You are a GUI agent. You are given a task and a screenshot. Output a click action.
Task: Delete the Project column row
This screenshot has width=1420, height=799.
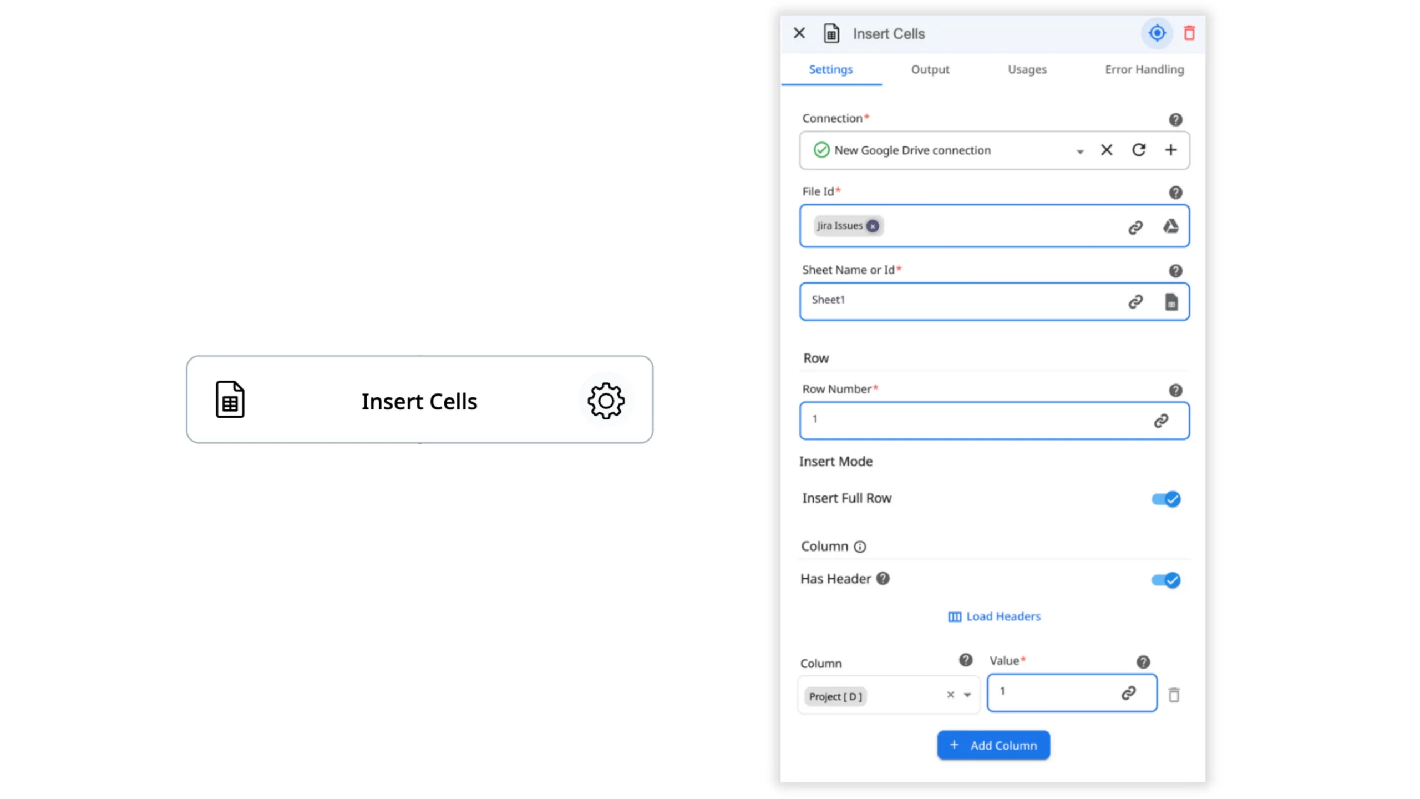tap(1174, 695)
